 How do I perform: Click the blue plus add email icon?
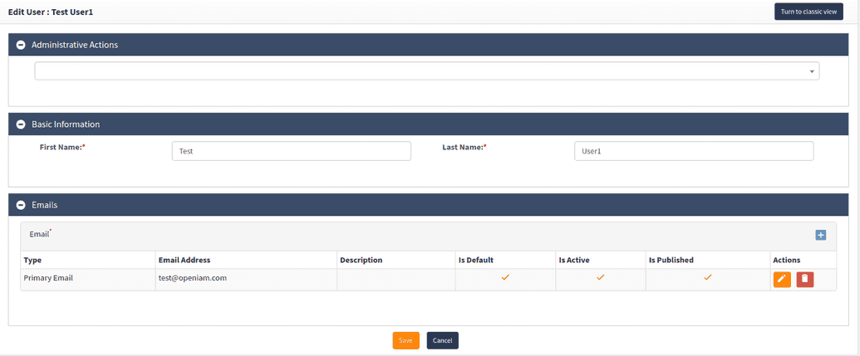[820, 236]
